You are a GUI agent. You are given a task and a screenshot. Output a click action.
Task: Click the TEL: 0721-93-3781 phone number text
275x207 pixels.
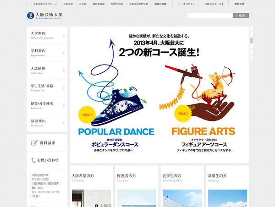click(x=45, y=192)
